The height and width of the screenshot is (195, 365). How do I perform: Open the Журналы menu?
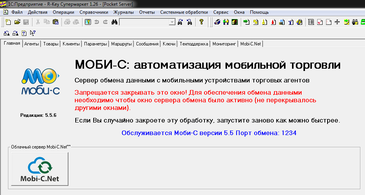coord(123,12)
